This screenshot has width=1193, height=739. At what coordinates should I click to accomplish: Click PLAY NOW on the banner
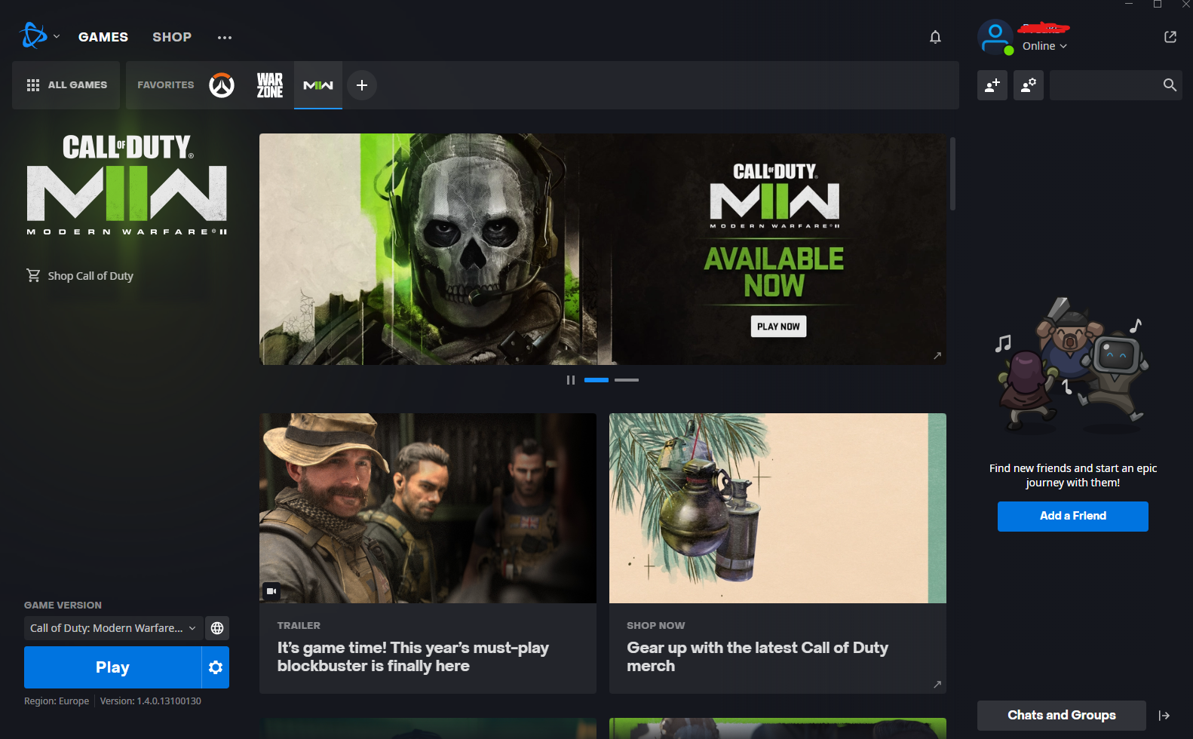778,327
